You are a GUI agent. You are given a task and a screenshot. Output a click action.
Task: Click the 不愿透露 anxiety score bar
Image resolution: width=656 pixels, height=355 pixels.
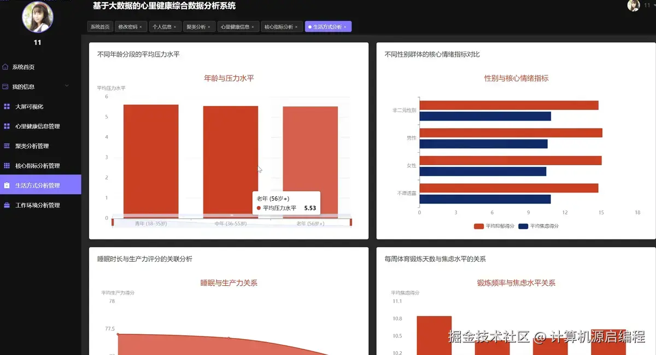click(485, 199)
